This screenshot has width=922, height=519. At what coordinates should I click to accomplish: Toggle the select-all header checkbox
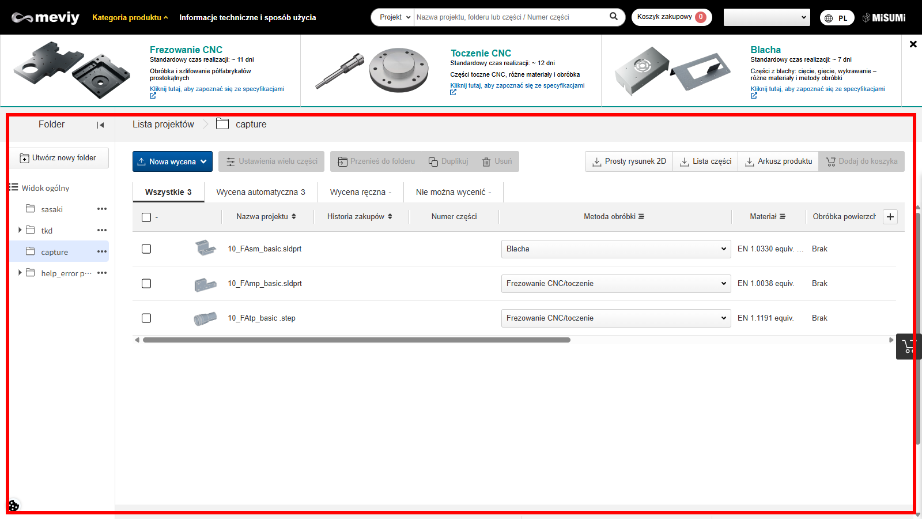pyautogui.click(x=146, y=217)
